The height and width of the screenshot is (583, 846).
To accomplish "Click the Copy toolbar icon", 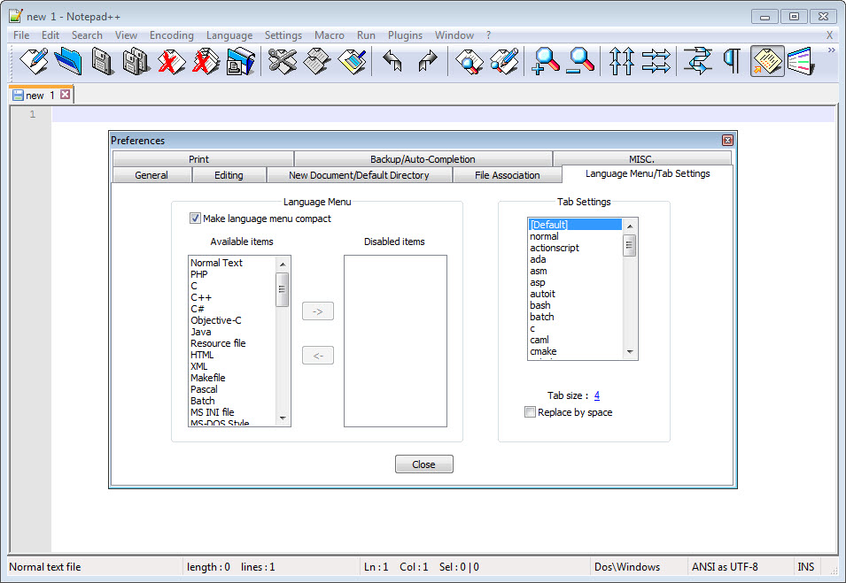I will (317, 61).
